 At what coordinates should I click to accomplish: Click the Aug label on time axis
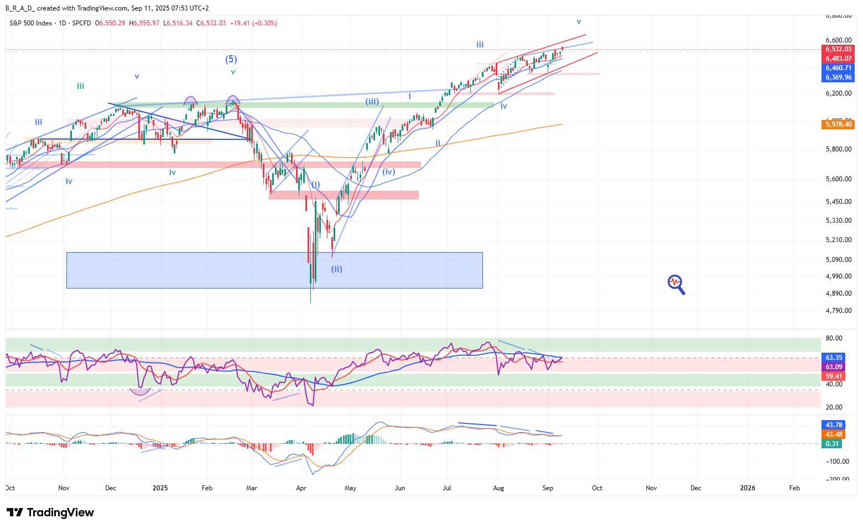point(498,488)
